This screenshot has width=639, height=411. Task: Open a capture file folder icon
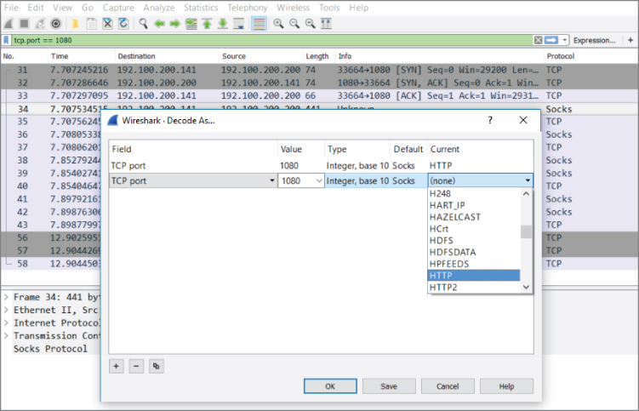[x=75, y=24]
